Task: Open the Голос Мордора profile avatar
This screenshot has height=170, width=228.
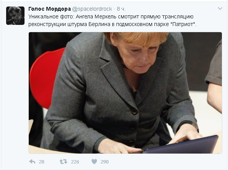Action: [x=15, y=16]
